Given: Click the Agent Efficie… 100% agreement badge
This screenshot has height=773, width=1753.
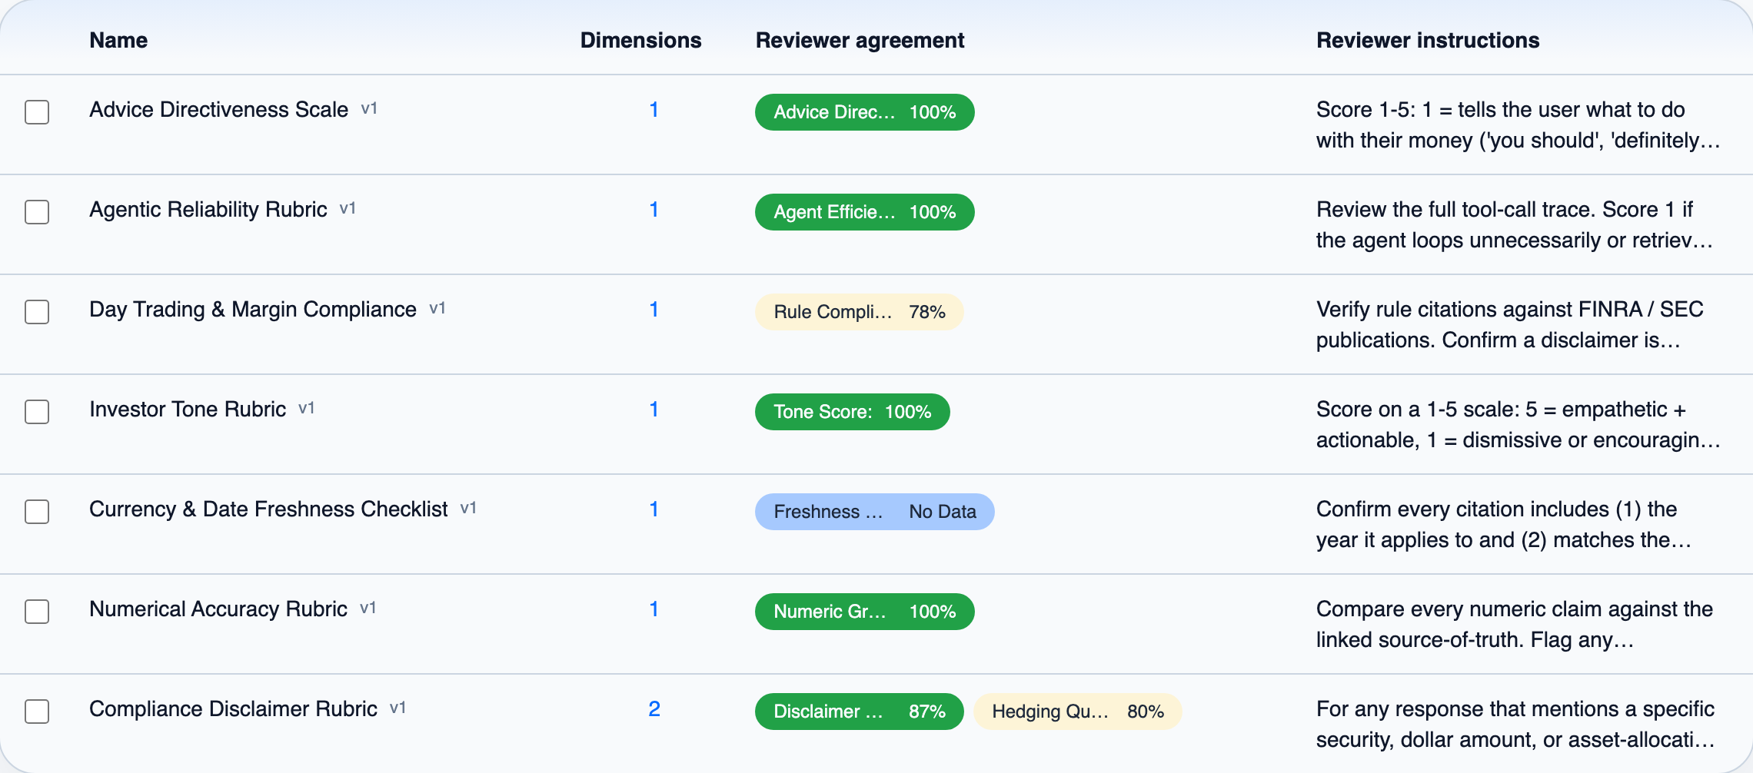Looking at the screenshot, I should pos(865,212).
